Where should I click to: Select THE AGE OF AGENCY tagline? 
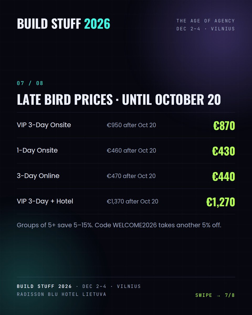tap(206, 21)
